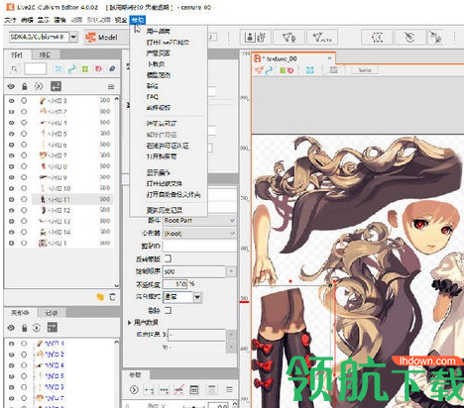Click the opacity percent field

tap(175, 284)
